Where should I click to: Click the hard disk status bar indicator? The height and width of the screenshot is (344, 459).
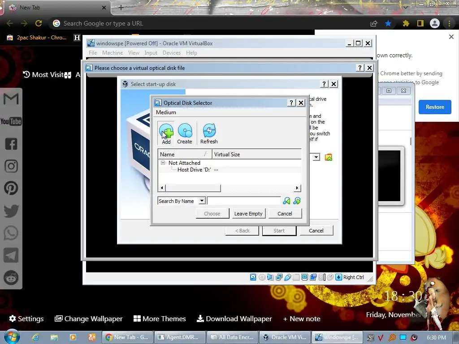pyautogui.click(x=253, y=277)
